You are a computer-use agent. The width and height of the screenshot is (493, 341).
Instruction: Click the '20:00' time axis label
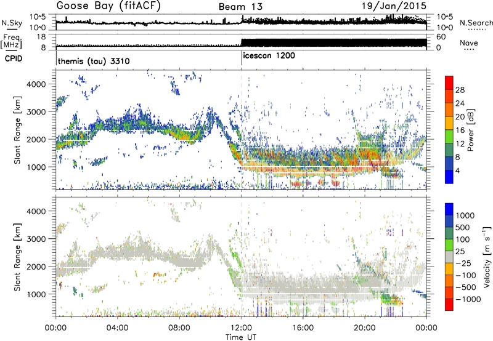(x=364, y=328)
